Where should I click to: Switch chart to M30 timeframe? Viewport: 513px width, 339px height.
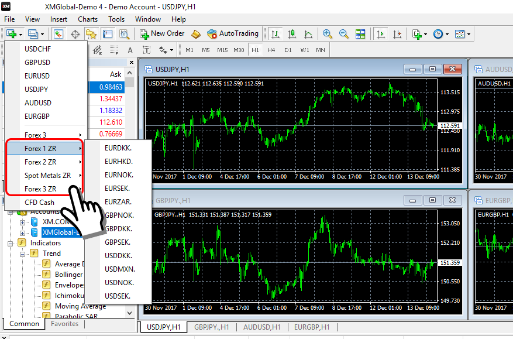(x=239, y=50)
